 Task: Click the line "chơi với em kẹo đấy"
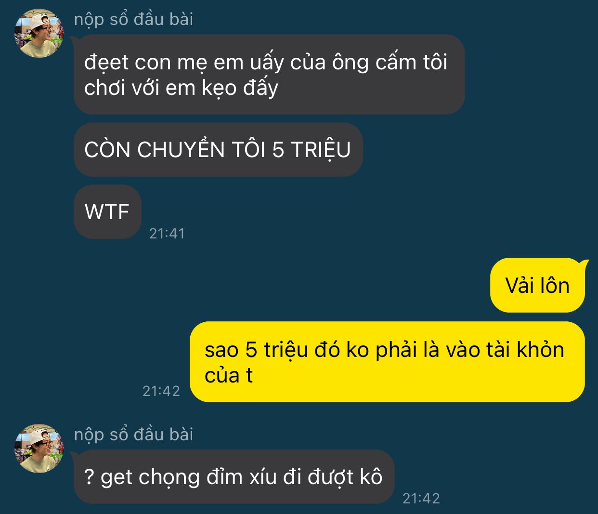(181, 88)
